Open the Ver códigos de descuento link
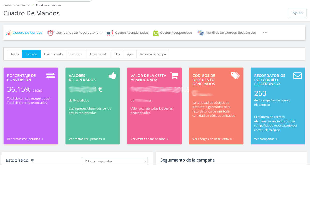310x206 pixels. (x=212, y=139)
